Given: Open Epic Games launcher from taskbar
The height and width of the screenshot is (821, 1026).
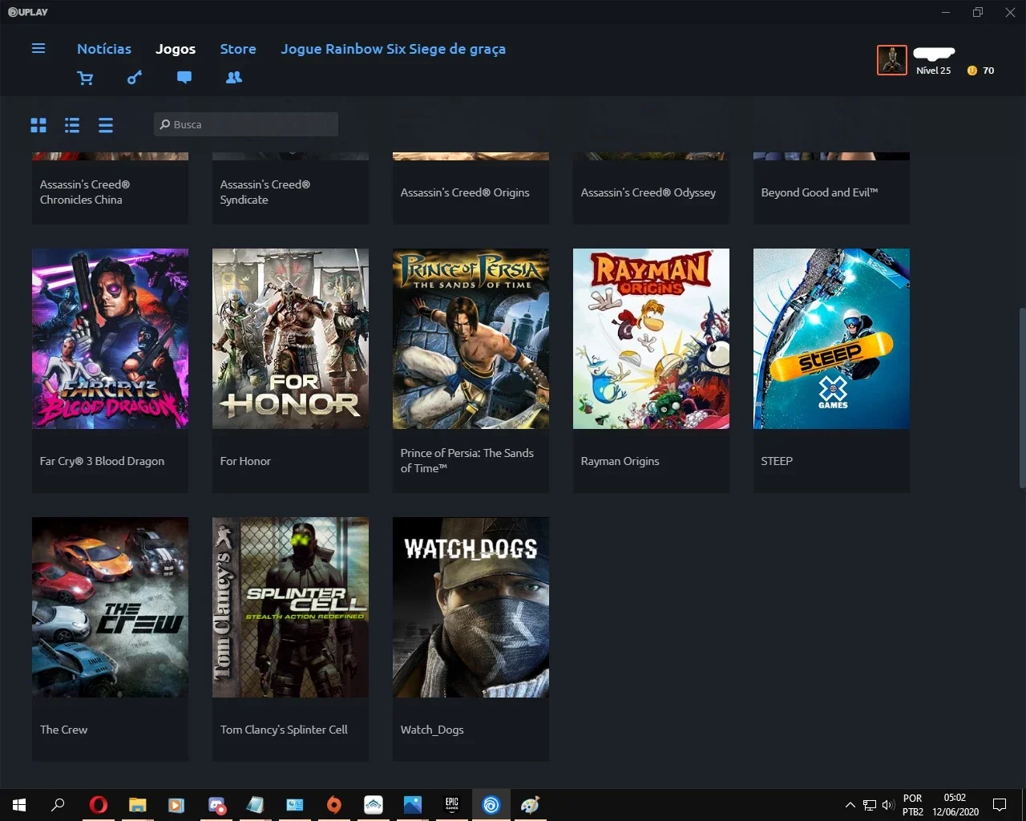Looking at the screenshot, I should click(x=452, y=804).
